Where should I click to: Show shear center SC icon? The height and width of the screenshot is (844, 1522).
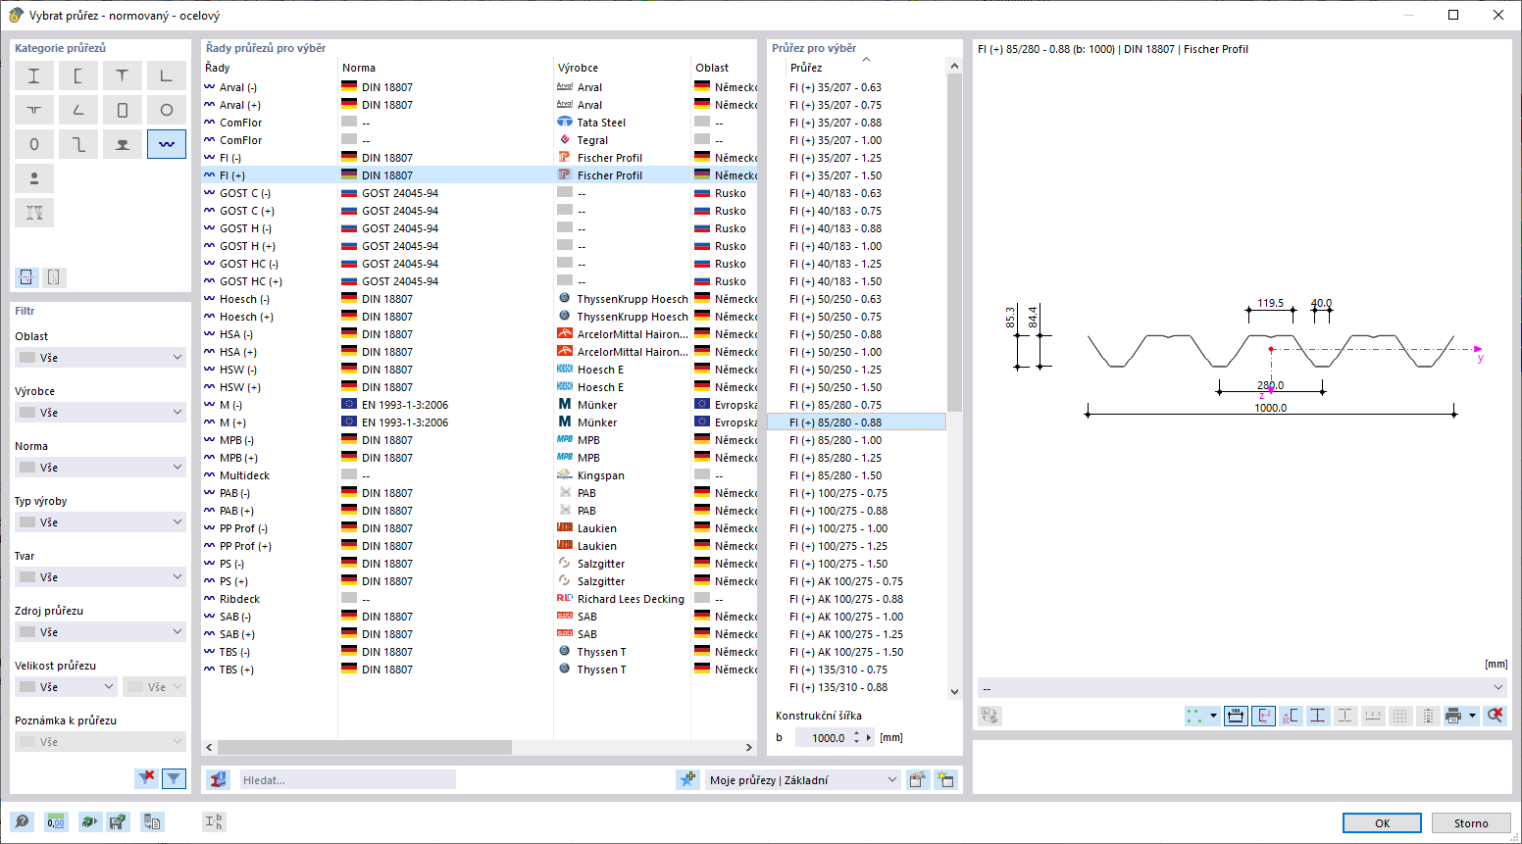point(1291,716)
